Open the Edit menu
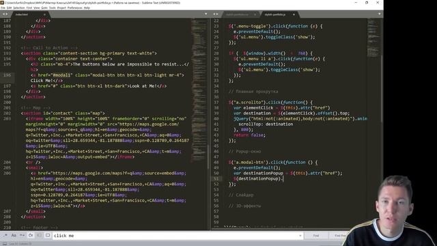This screenshot has width=437, height=246. click(9, 8)
